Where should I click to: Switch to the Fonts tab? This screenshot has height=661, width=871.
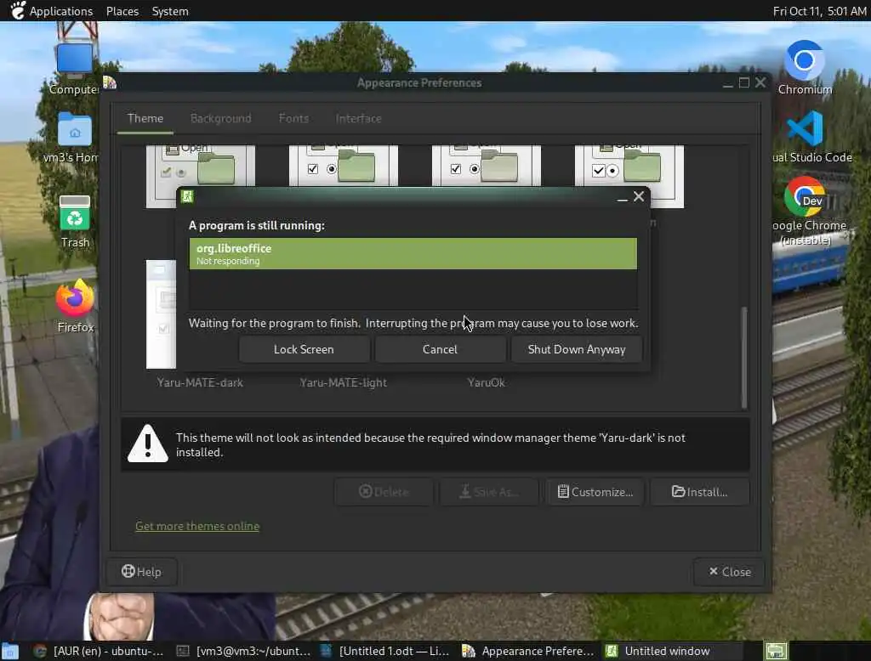293,118
